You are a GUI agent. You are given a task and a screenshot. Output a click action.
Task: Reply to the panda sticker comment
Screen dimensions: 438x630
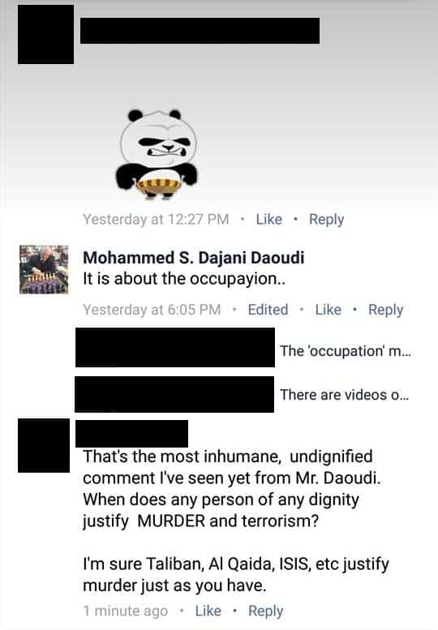[x=326, y=220]
